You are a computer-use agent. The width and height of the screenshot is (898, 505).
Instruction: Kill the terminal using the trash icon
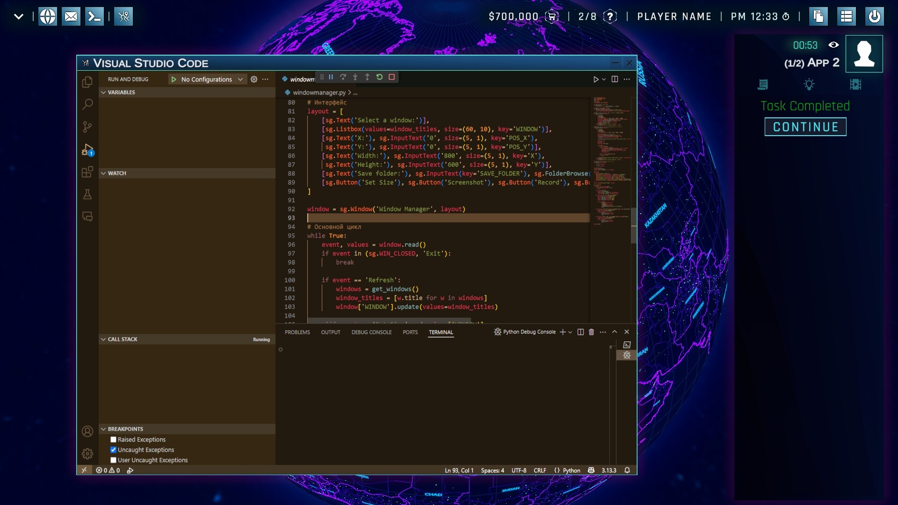591,332
